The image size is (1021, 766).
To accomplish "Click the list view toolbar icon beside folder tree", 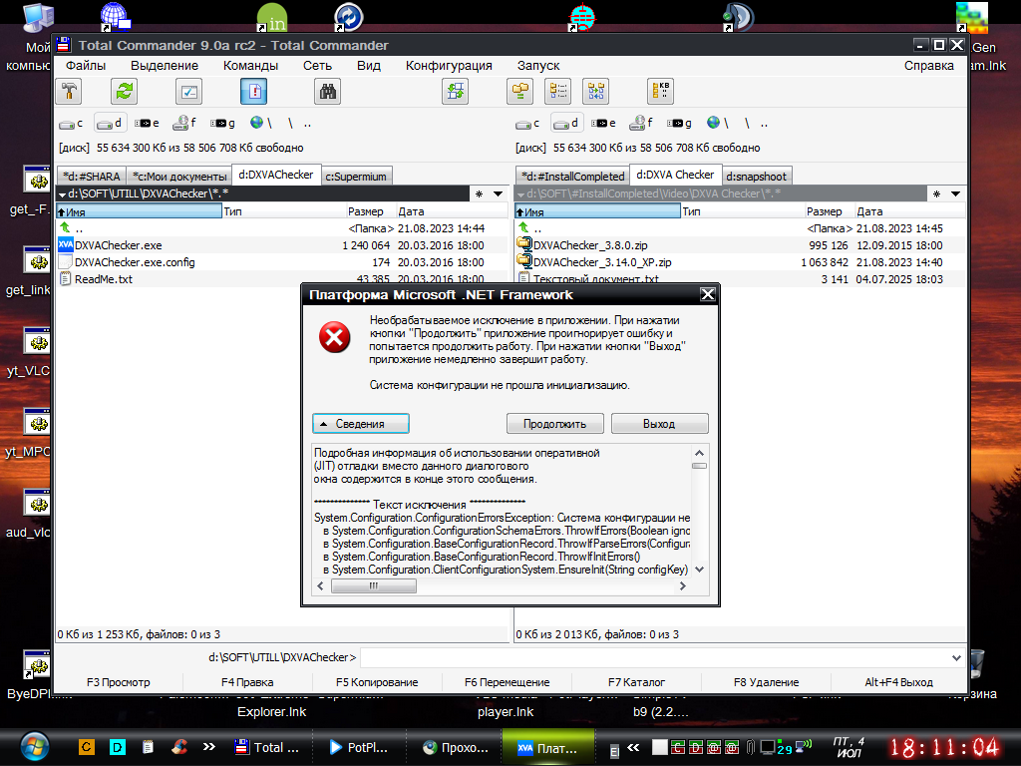I will (558, 91).
